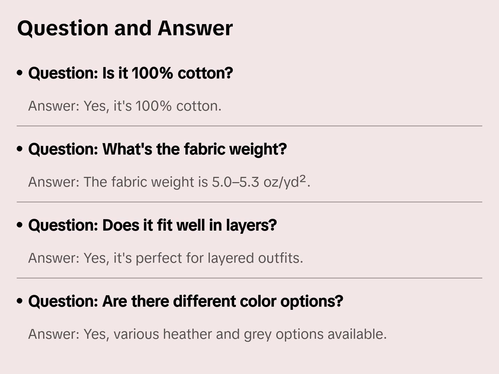Image resolution: width=499 pixels, height=374 pixels.
Task: Click the divider line under the cotton answer
Action: pyautogui.click(x=249, y=126)
